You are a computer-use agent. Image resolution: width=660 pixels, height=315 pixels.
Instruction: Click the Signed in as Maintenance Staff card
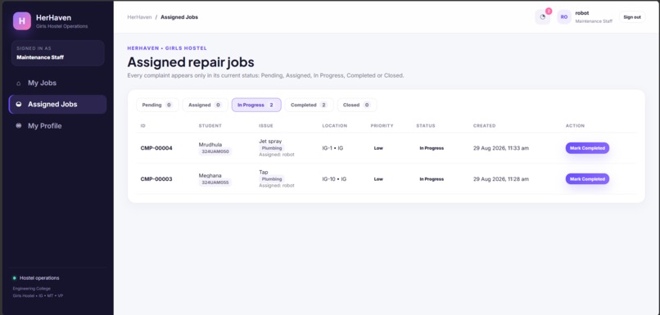click(57, 53)
